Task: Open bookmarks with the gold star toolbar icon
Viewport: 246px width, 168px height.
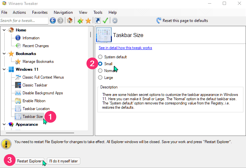Action: tap(88, 21)
